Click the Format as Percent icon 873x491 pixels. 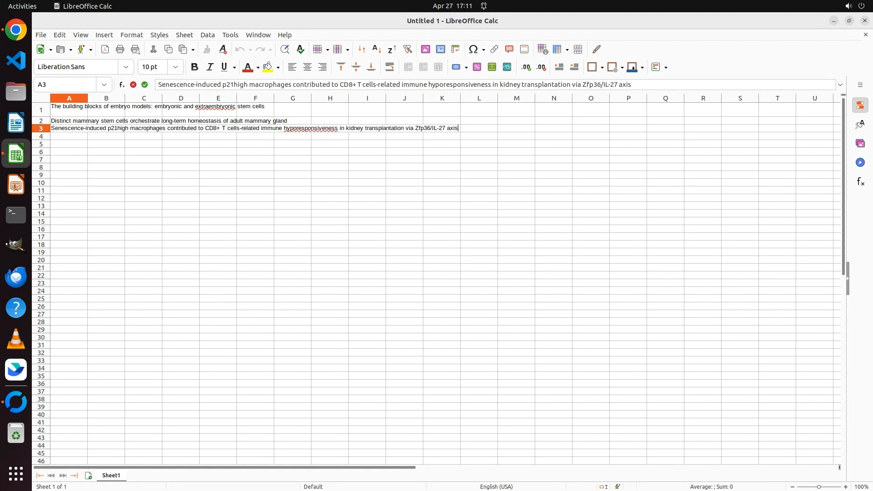tap(477, 67)
